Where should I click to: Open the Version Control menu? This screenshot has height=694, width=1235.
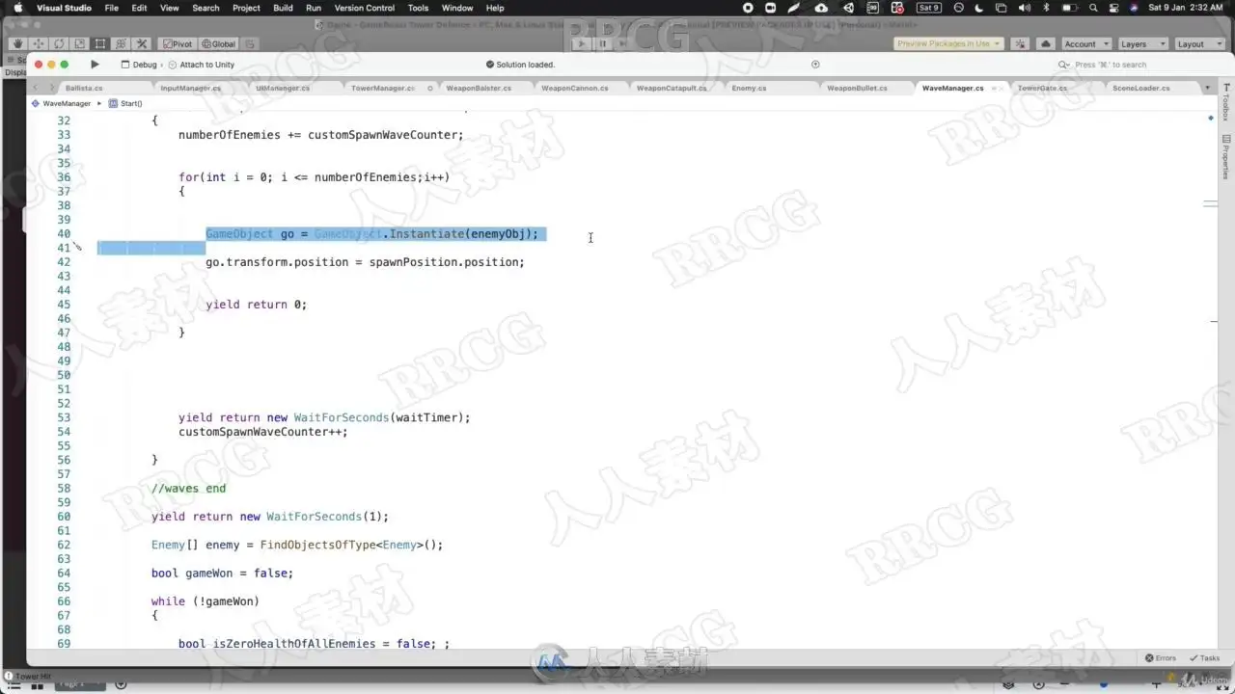365,8
